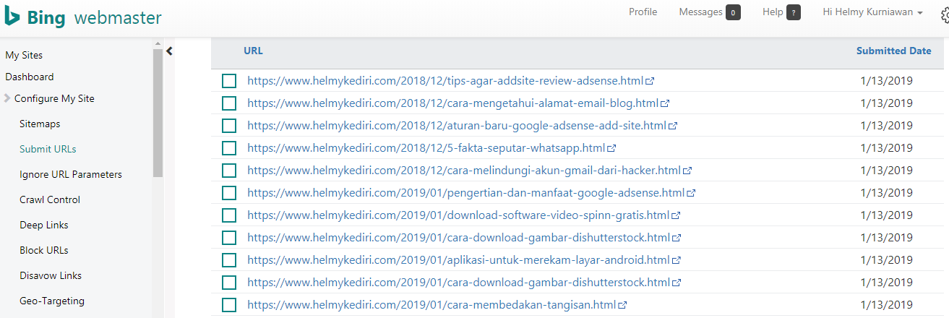Image resolution: width=949 pixels, height=318 pixels.
Task: Open external link icon for cara-membedakan-tangisan
Action: [x=622, y=305]
